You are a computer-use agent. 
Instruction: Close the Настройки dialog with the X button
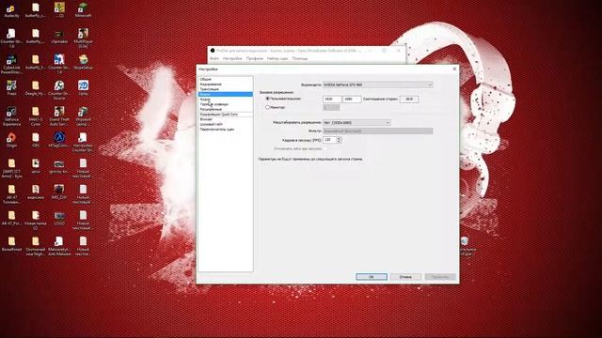[x=454, y=69]
